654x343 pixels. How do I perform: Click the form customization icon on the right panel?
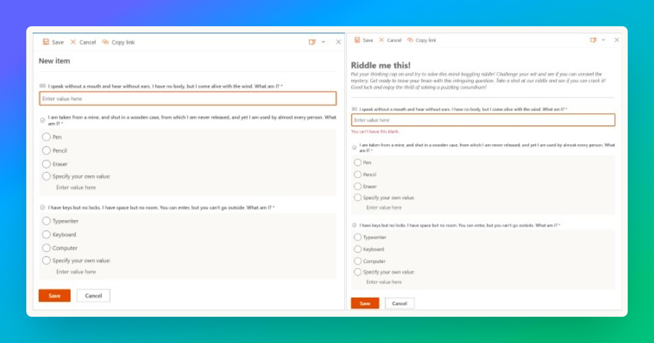point(593,40)
